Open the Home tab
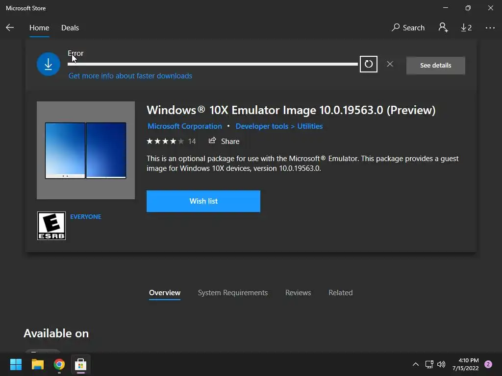 (39, 28)
